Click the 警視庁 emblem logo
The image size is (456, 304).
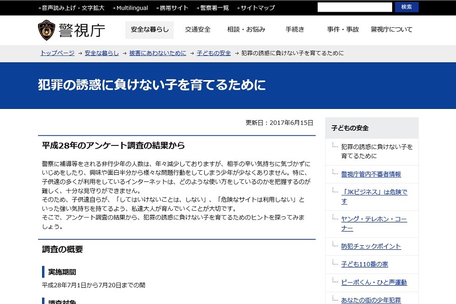tap(46, 29)
